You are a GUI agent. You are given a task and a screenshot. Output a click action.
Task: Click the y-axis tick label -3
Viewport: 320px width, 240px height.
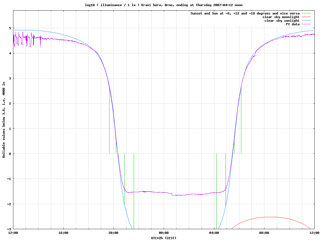(x=9, y=229)
